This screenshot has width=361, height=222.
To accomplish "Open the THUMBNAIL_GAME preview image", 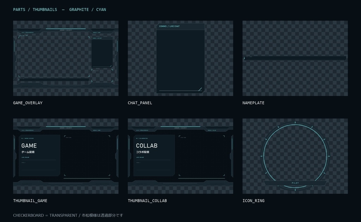I will pos(66,156).
